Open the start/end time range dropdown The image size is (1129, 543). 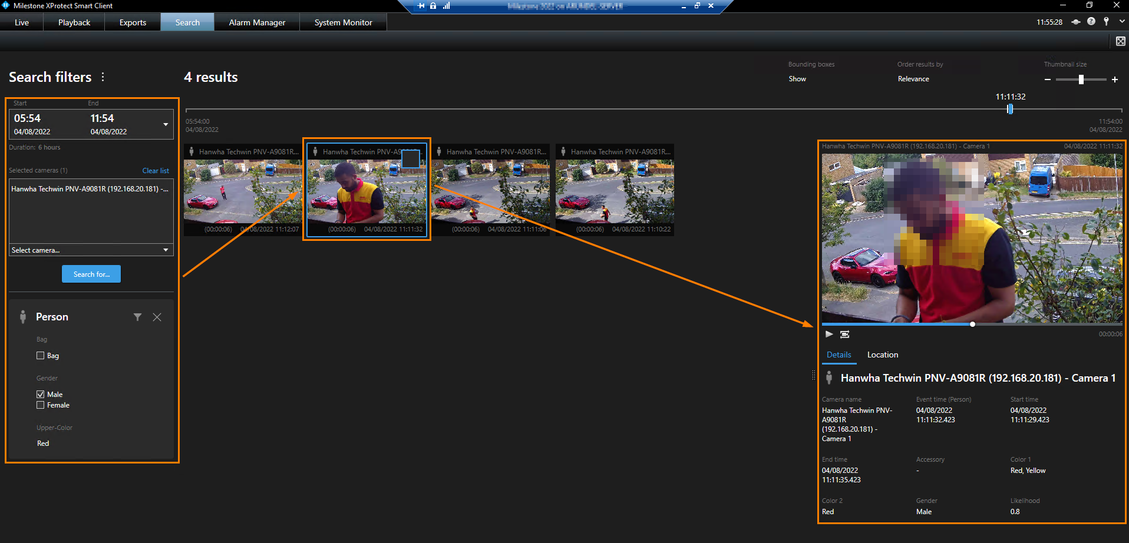tap(166, 124)
